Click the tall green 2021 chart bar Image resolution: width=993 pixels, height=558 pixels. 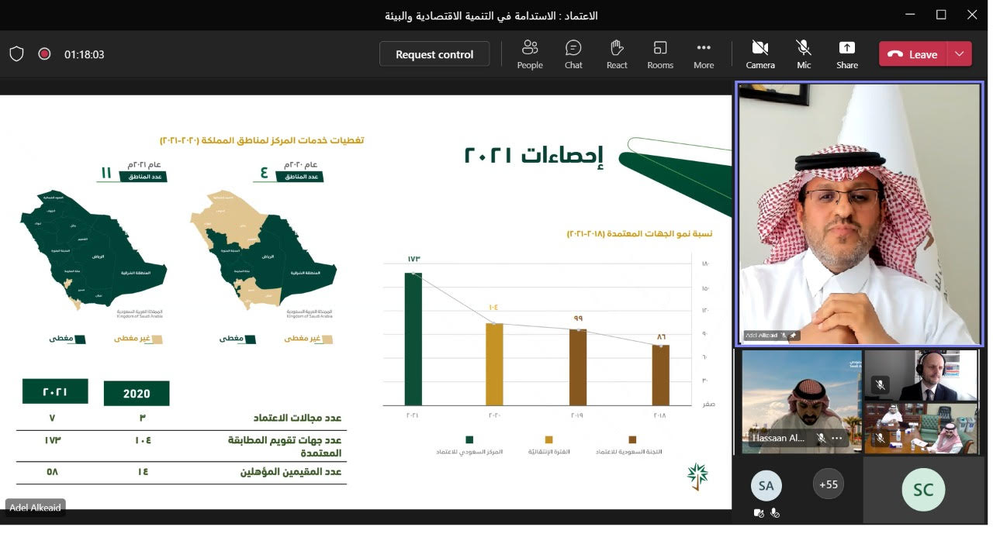(x=413, y=339)
